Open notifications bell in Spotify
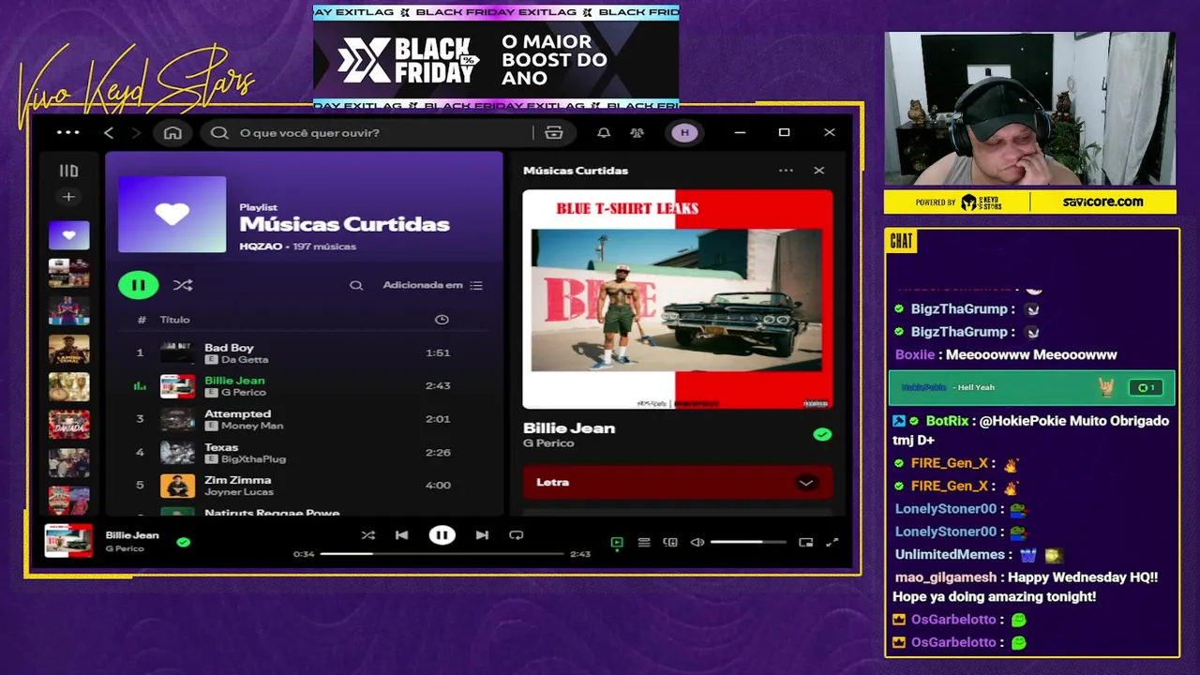Viewport: 1200px width, 675px height. pyautogui.click(x=604, y=132)
